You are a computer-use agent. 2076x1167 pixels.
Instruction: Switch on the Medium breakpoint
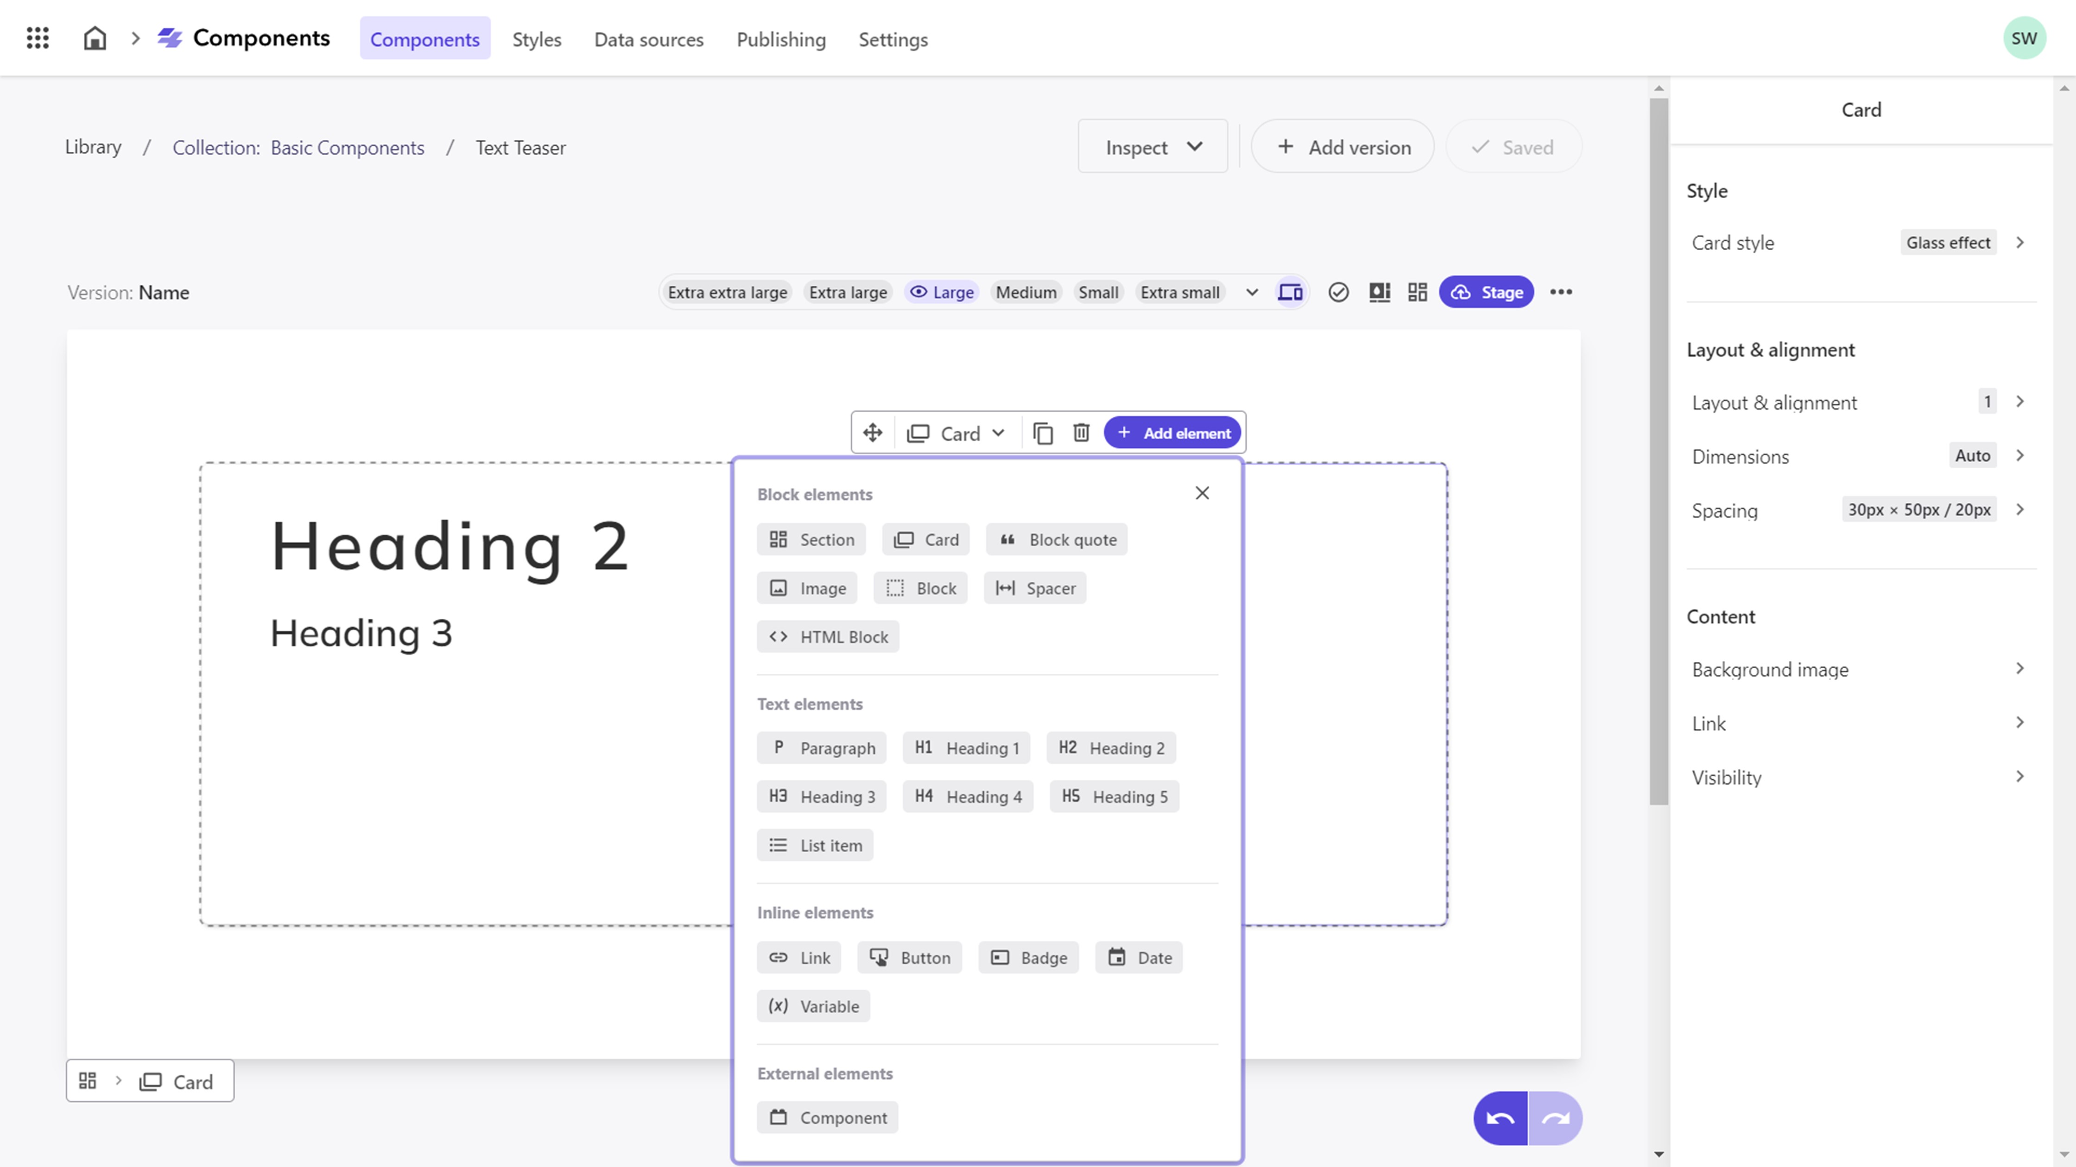(1026, 292)
